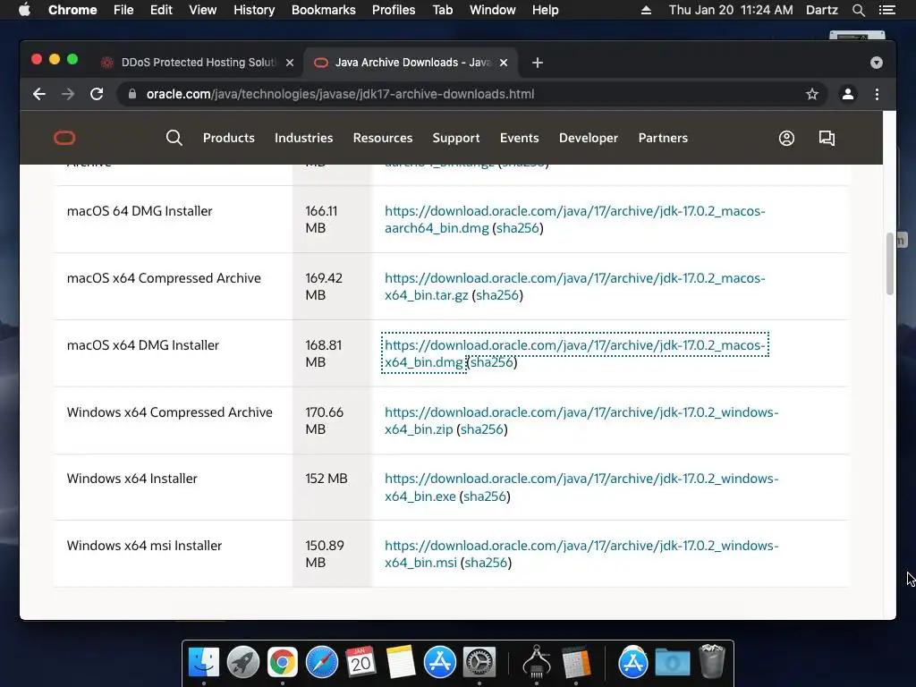The height and width of the screenshot is (687, 916).
Task: Click the Oracle logo icon
Action: click(x=64, y=138)
